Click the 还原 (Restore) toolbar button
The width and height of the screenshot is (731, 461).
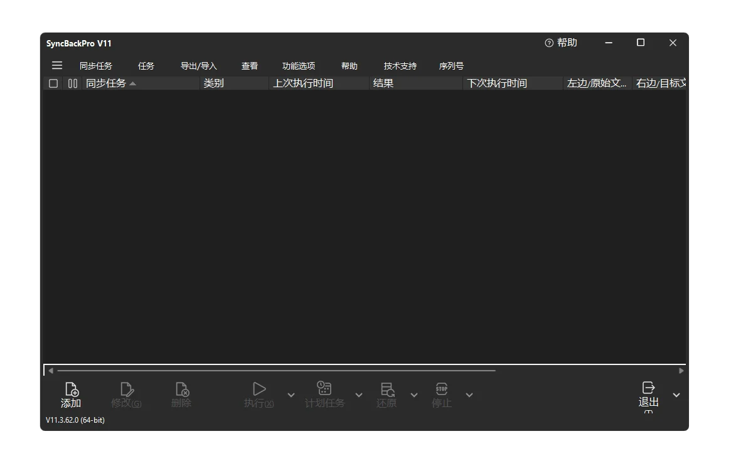click(x=387, y=395)
